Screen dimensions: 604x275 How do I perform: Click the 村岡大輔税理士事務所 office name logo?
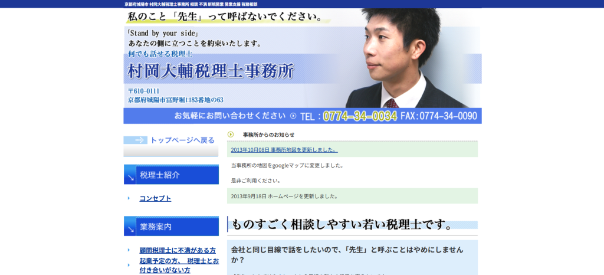click(x=211, y=71)
